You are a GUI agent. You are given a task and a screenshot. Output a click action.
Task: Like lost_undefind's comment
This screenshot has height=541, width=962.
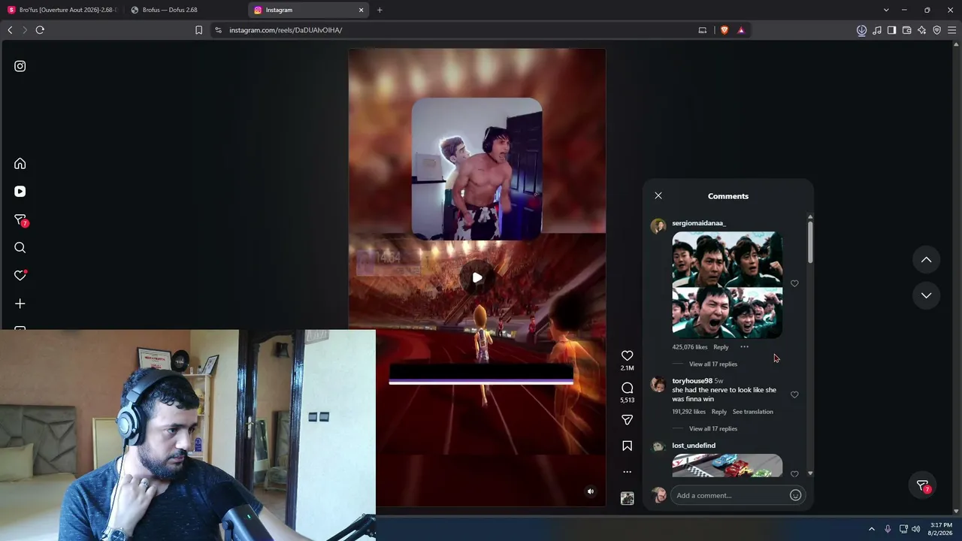[794, 474]
